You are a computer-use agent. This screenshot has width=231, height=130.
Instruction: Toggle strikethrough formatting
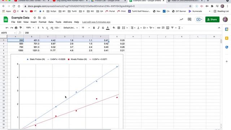103,28
